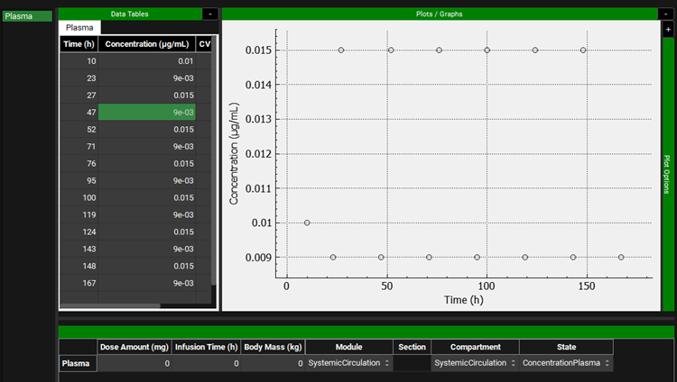Click the Dose Amount field for Plasma

point(134,363)
